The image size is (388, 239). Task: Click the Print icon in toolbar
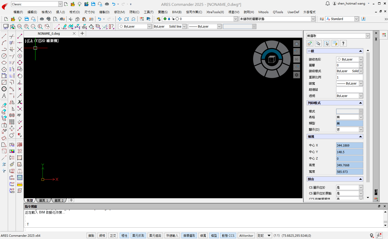point(42,19)
